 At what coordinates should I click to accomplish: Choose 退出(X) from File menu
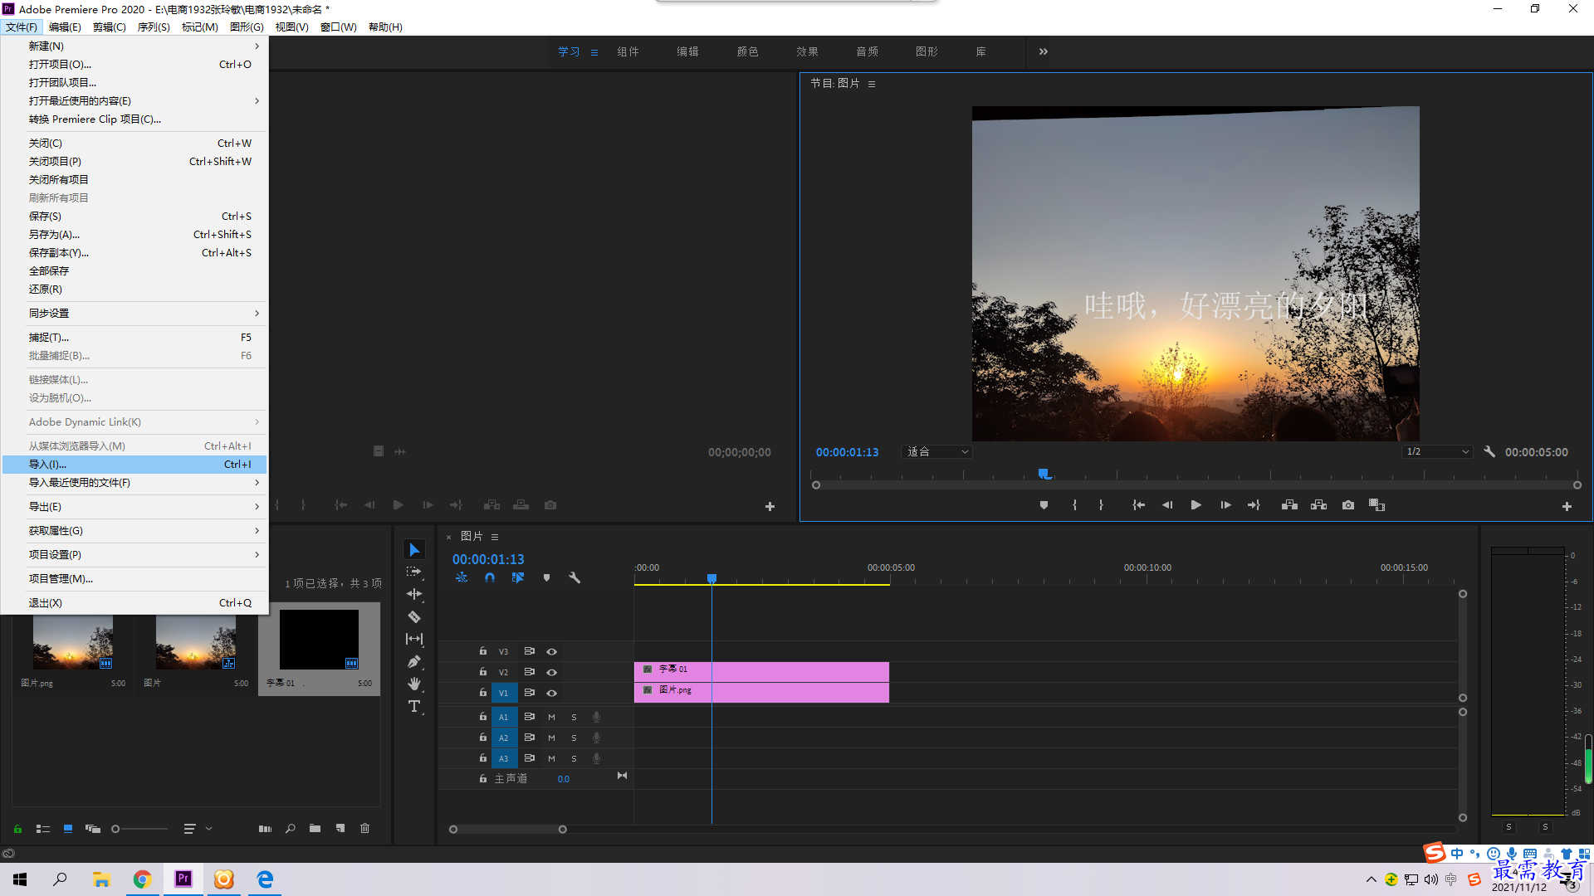pyautogui.click(x=134, y=603)
